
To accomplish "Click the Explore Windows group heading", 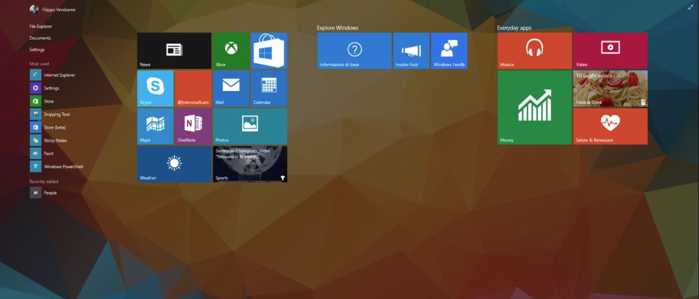I will point(337,28).
